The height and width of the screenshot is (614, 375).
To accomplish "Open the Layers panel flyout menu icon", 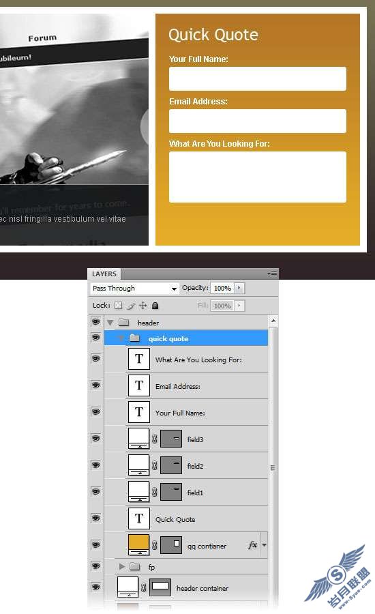I will click(x=273, y=274).
